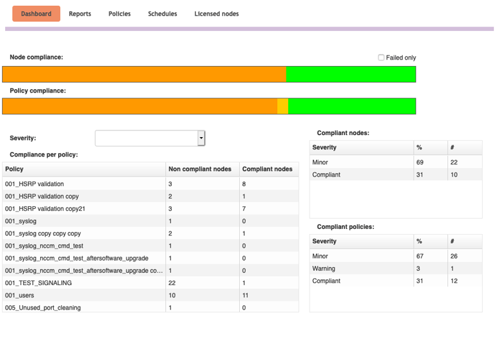This screenshot has width=497, height=364.
Task: Select Compliant row in Compliant policies table
Action: pos(396,281)
